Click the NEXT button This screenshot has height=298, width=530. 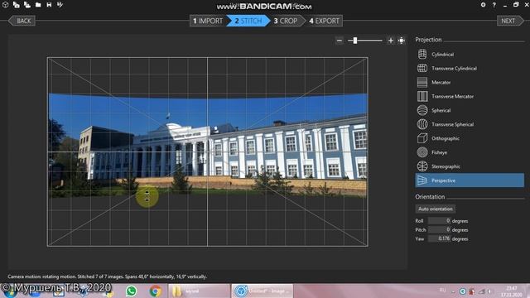[510, 21]
